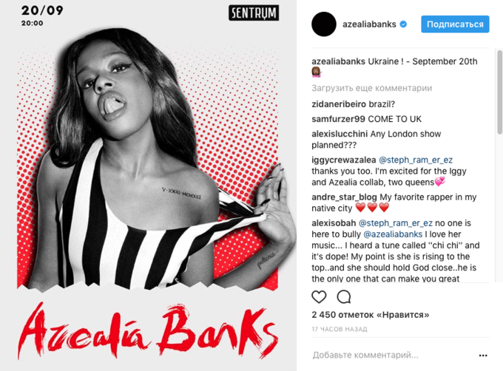Viewport: 503px width, 371px height.
Task: Open iggycrewazalea commenter profile
Action: [343, 160]
